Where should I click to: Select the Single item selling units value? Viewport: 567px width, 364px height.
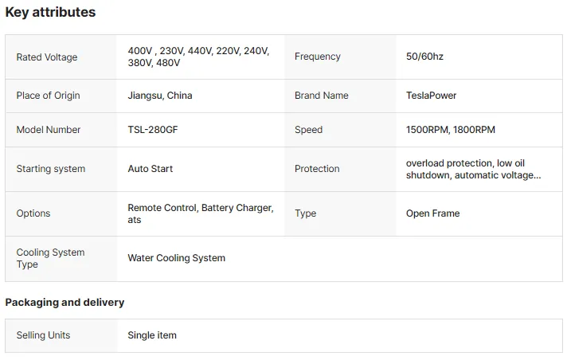coord(152,335)
